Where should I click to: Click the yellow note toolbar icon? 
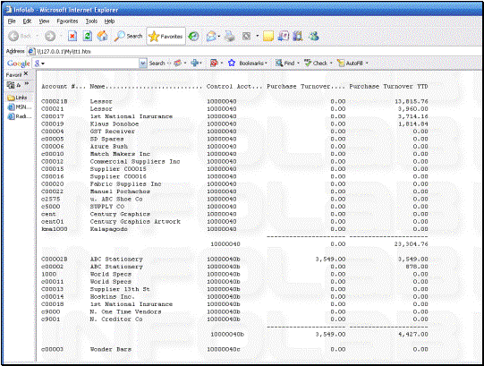(268, 37)
